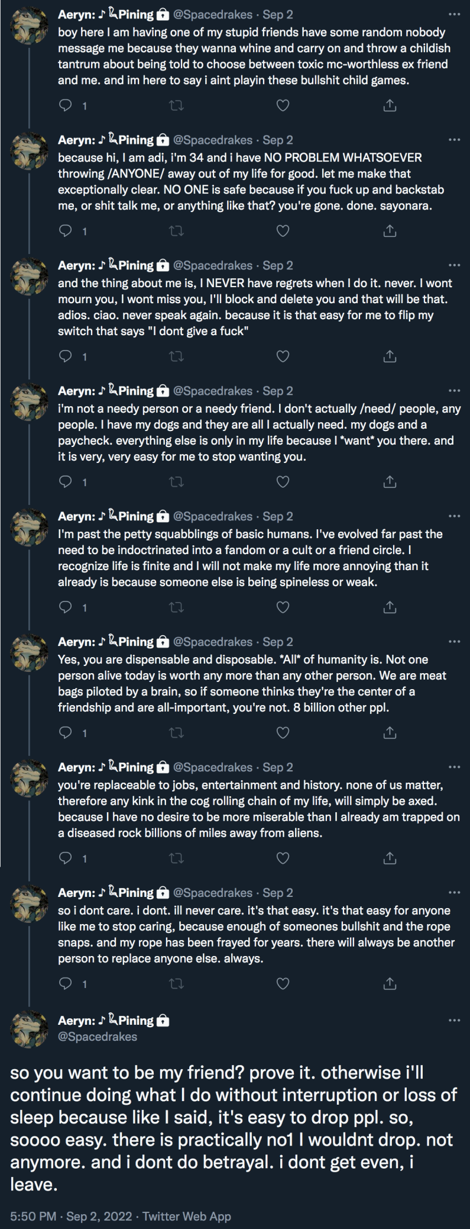Viewport: 470px width, 1229px height.
Task: Open Sep 2 date on 'diseased rock' tweet
Action: (278, 767)
